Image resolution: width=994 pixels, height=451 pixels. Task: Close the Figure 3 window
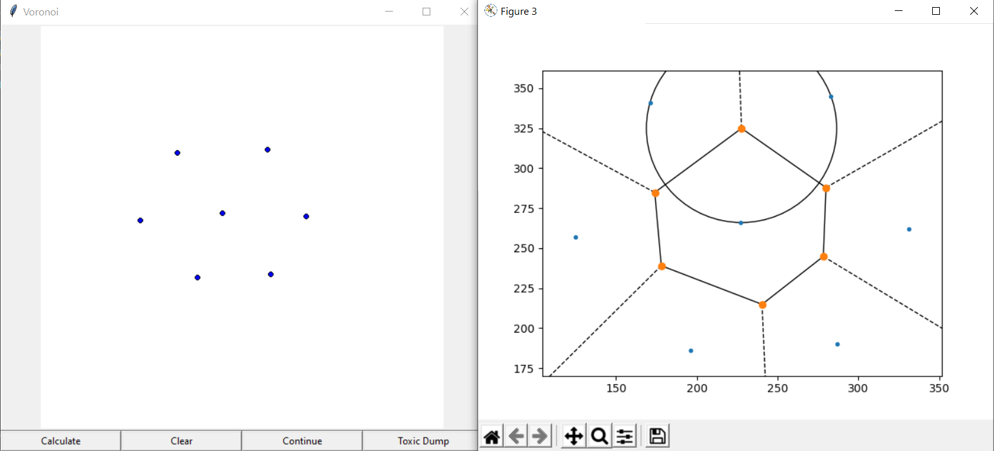tap(974, 11)
